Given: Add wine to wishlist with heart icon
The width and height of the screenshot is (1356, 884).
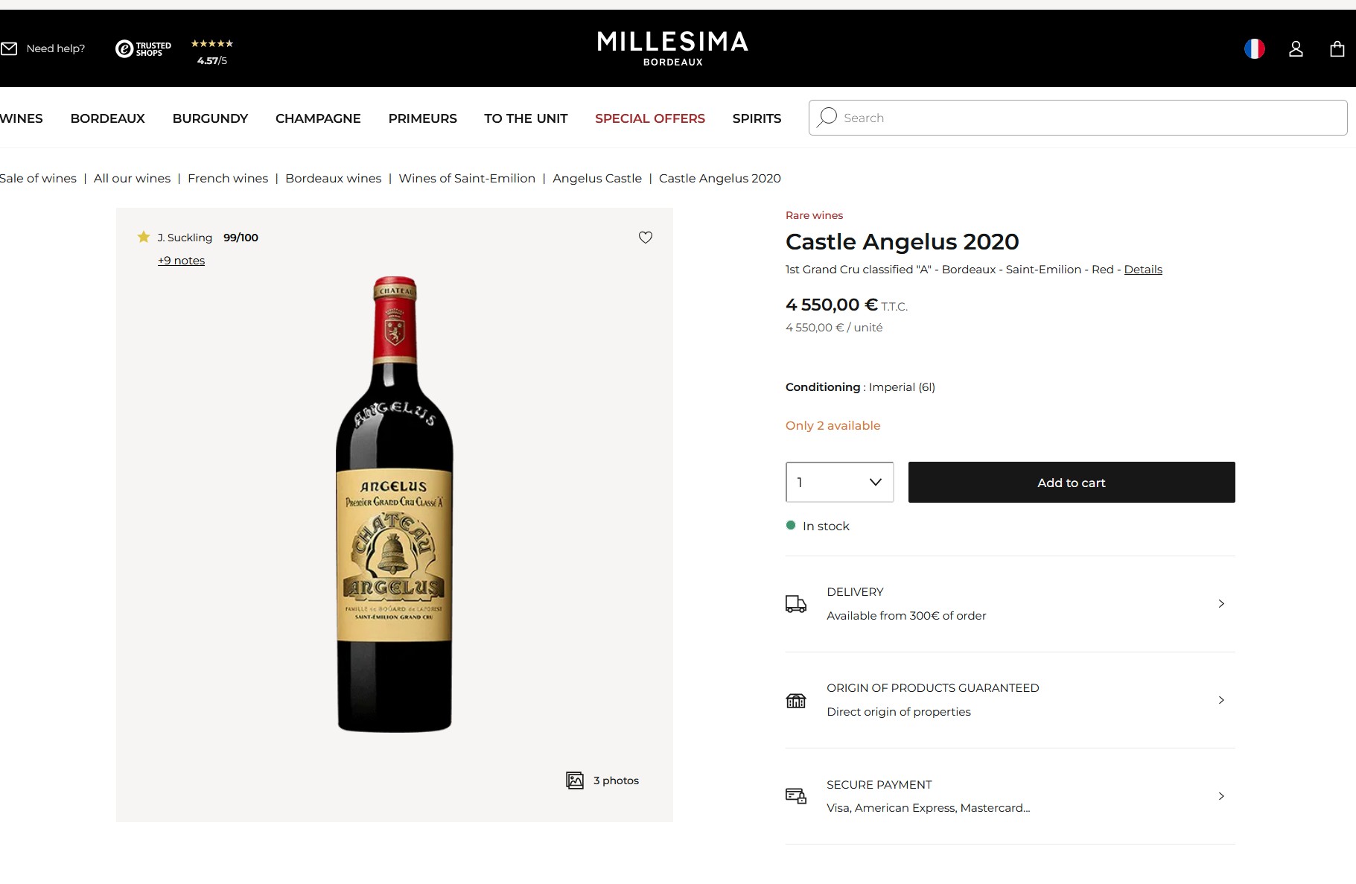Looking at the screenshot, I should point(646,238).
